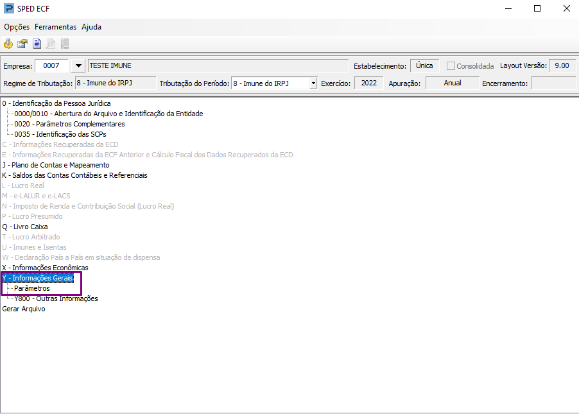Click the Empresa code field 0007
The height and width of the screenshot is (414, 579).
coord(51,65)
